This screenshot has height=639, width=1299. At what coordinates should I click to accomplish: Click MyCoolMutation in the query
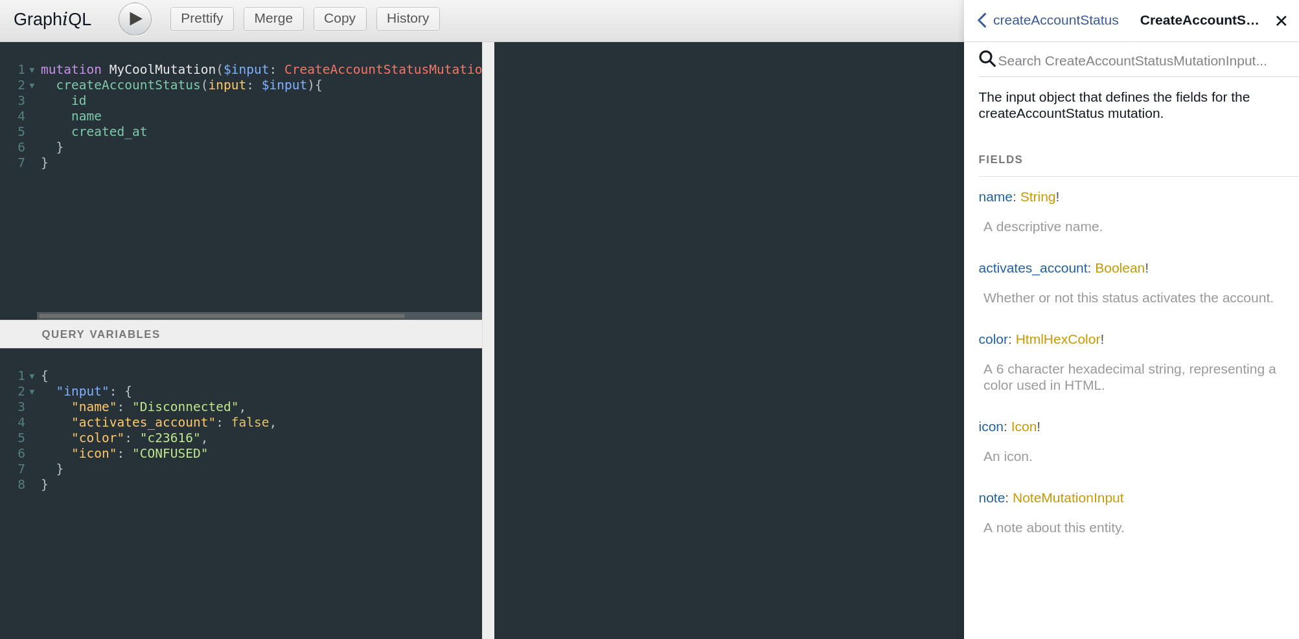point(162,70)
